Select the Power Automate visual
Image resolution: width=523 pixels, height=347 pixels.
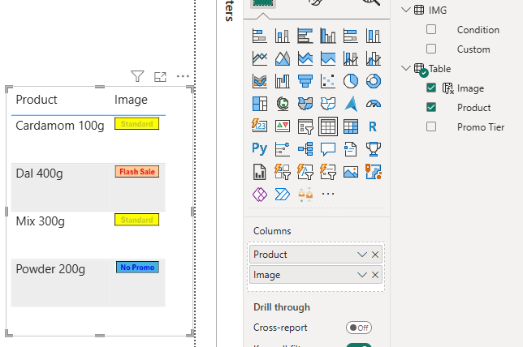pos(282,194)
